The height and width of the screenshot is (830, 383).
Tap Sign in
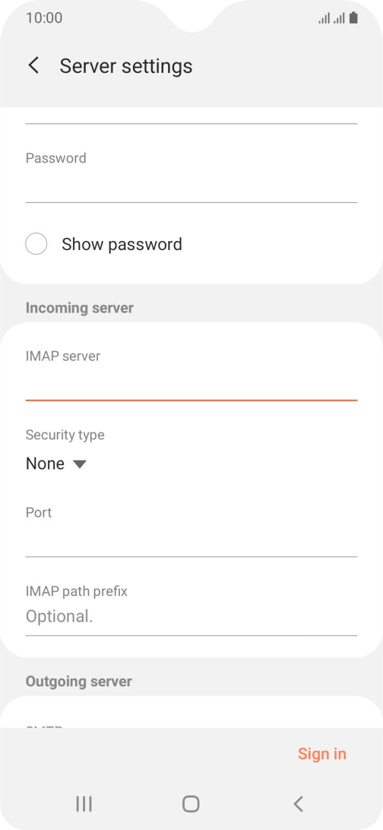322,753
